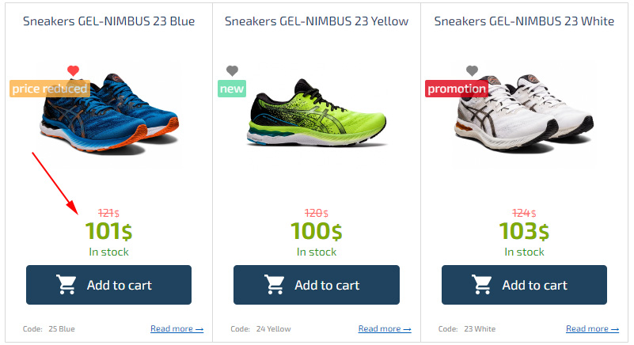Open Sneakers GEL-NIMBUS 23 White title

click(524, 21)
